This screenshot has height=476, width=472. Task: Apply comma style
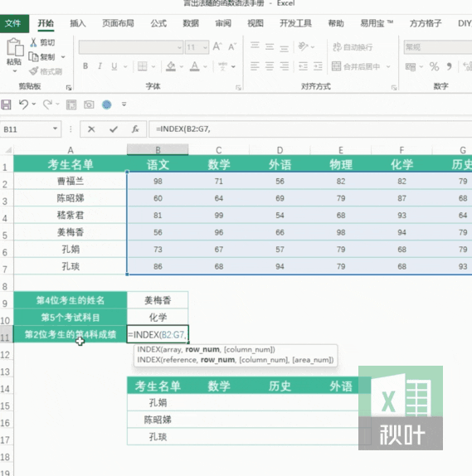point(449,66)
